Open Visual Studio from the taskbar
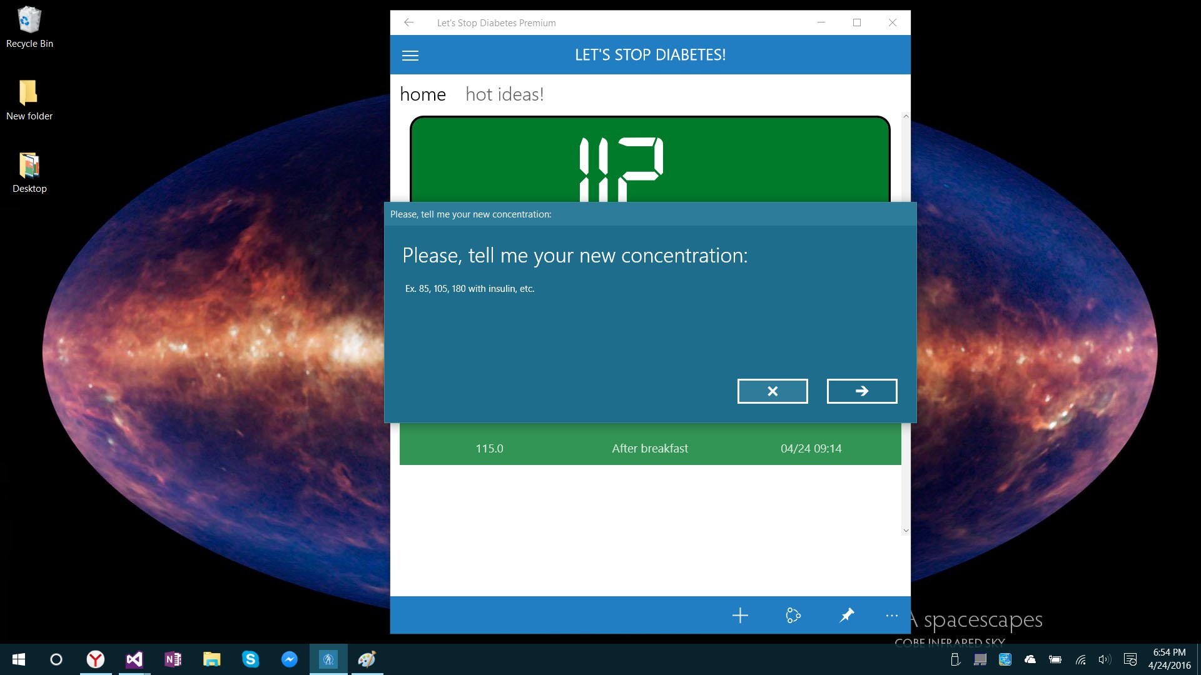This screenshot has width=1201, height=675. click(134, 659)
